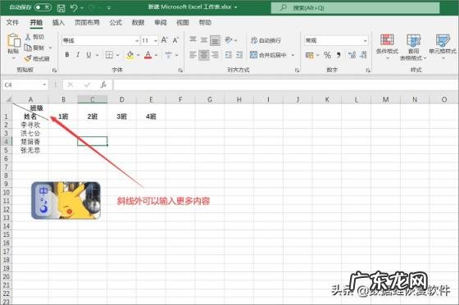The image size is (459, 305).
Task: Click the Decrease Decimal icon
Action: click(363, 55)
